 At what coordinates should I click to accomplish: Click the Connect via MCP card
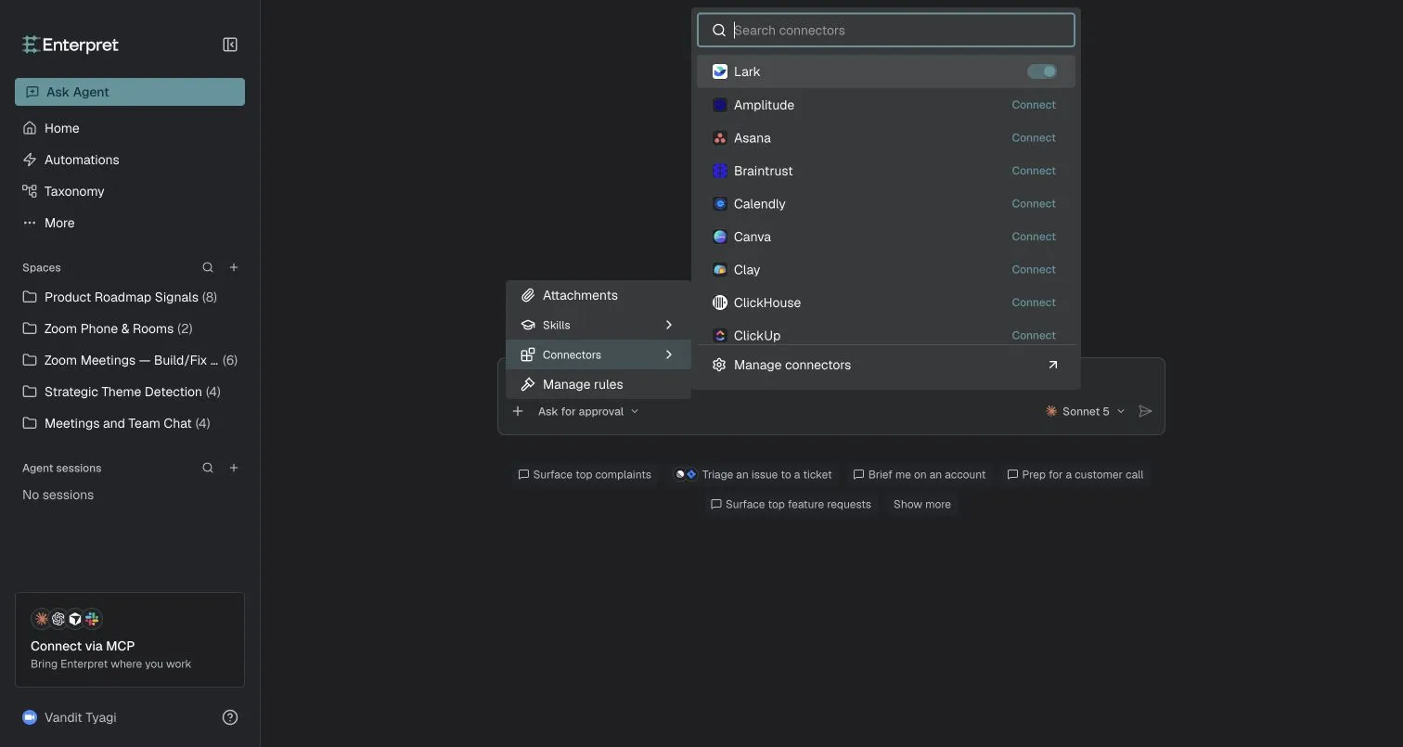coord(130,640)
